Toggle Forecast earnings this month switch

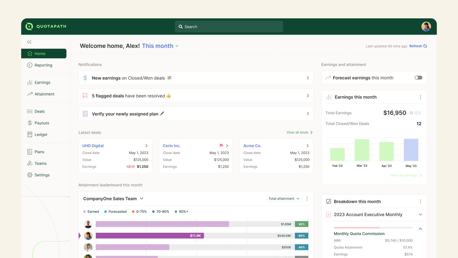(418, 78)
